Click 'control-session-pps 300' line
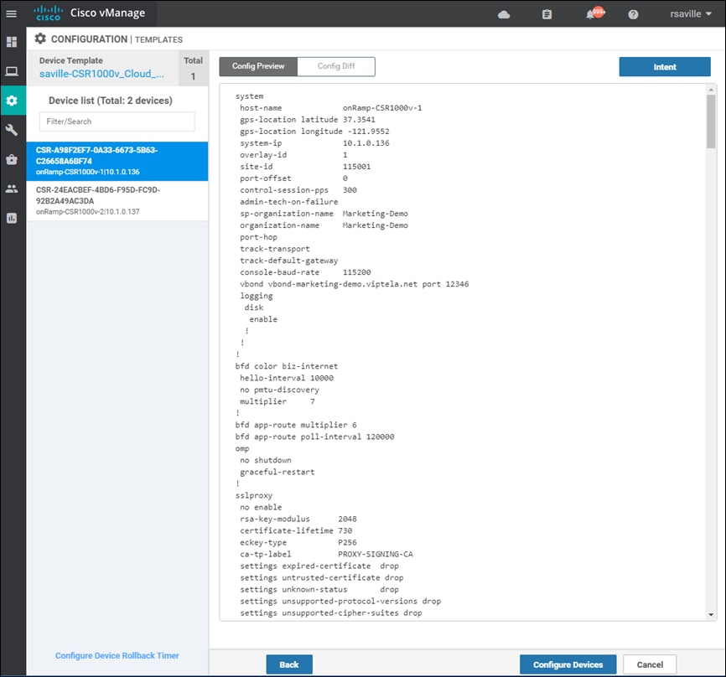Viewport: 726px width, 677px height. (x=298, y=190)
